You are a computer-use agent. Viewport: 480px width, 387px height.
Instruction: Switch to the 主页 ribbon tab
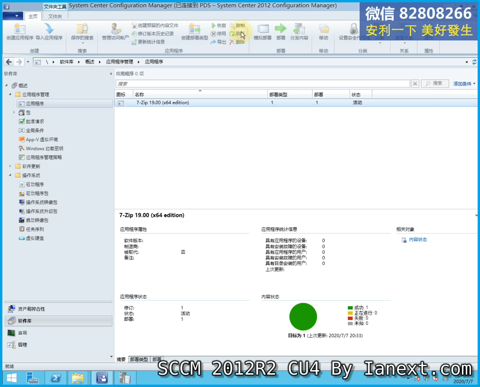[33, 16]
